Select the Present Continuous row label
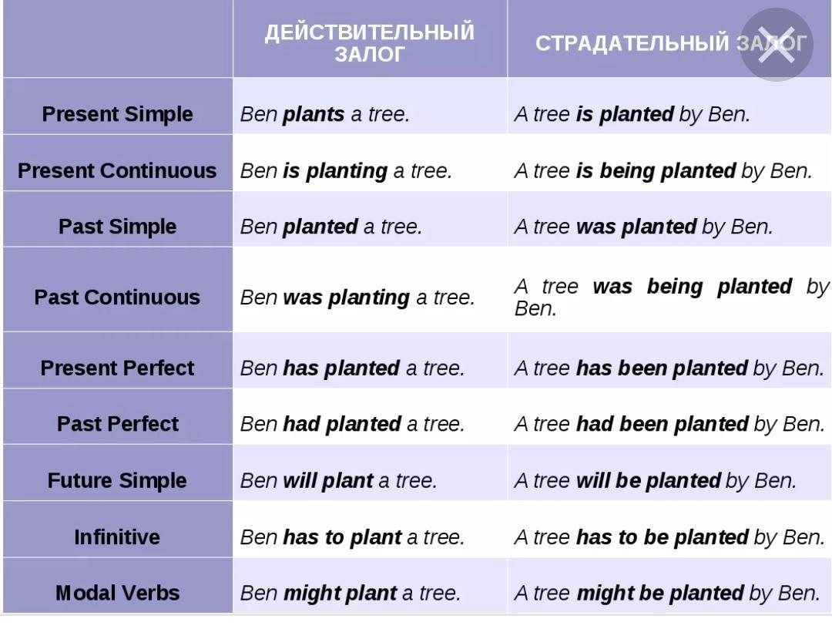 118,170
